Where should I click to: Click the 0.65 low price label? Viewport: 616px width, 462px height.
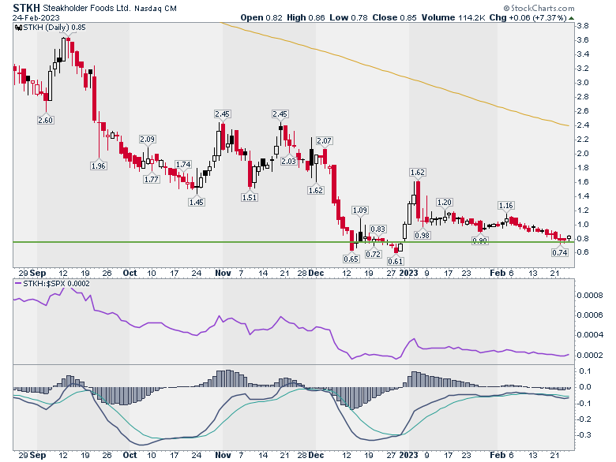(x=351, y=259)
